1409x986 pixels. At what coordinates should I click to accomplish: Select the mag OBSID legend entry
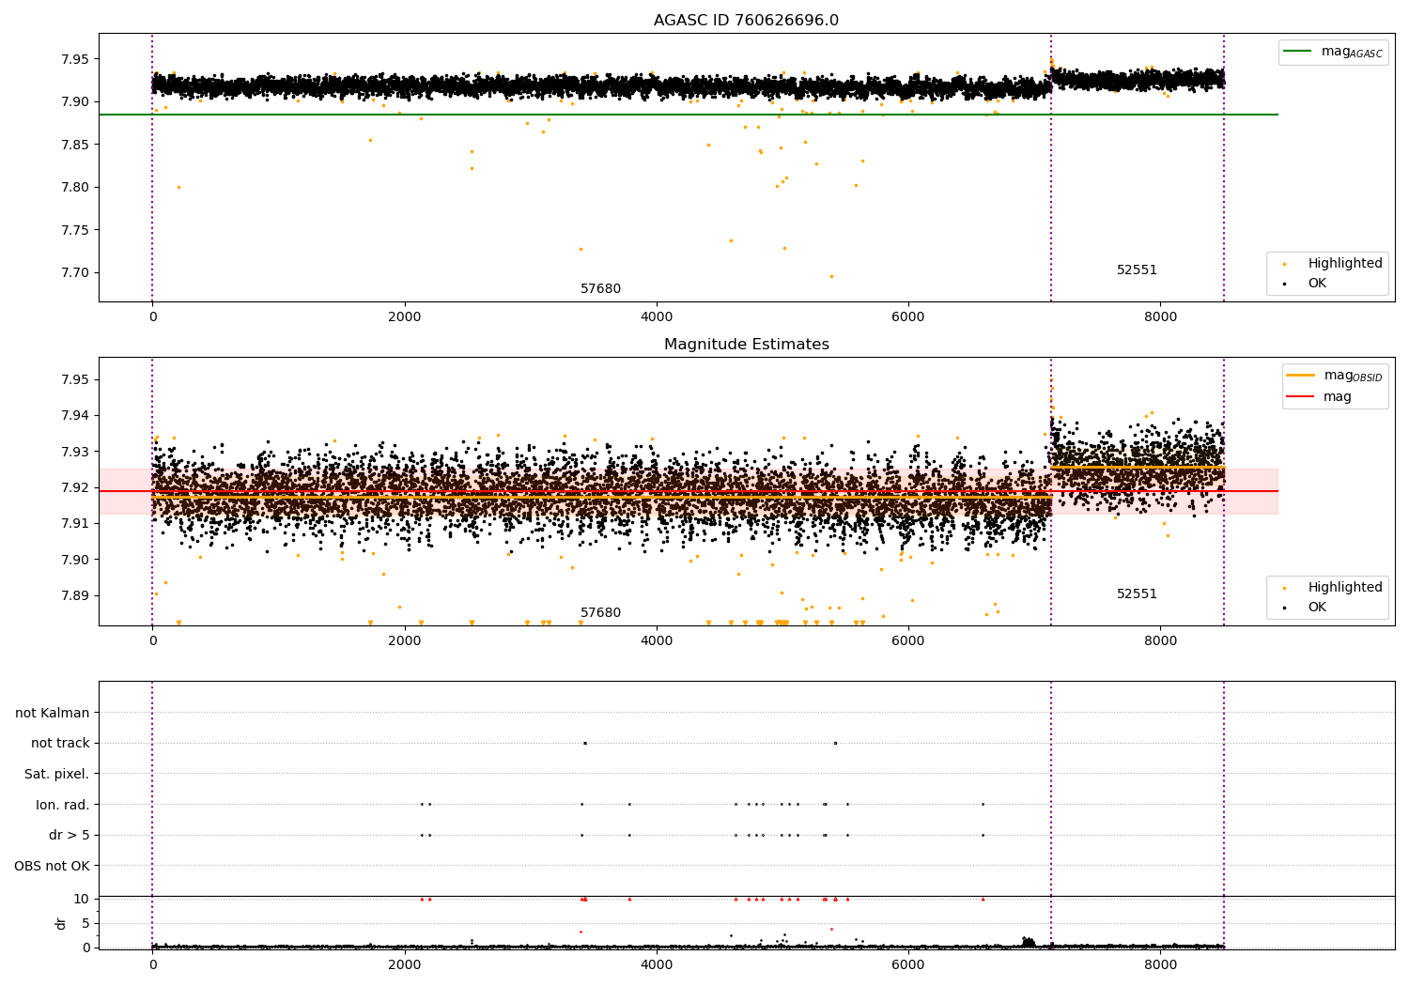(x=1334, y=376)
